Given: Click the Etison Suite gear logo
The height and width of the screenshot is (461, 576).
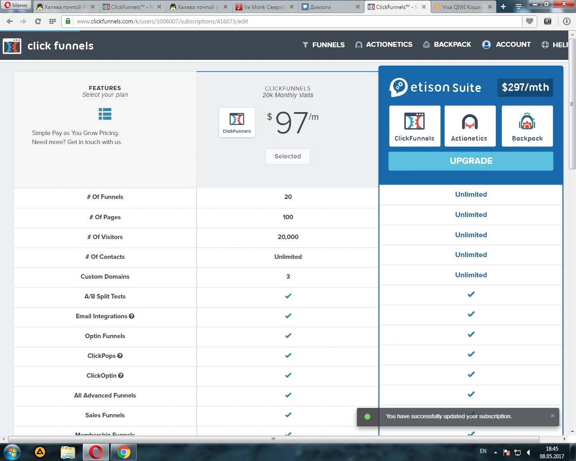Looking at the screenshot, I should tap(399, 87).
